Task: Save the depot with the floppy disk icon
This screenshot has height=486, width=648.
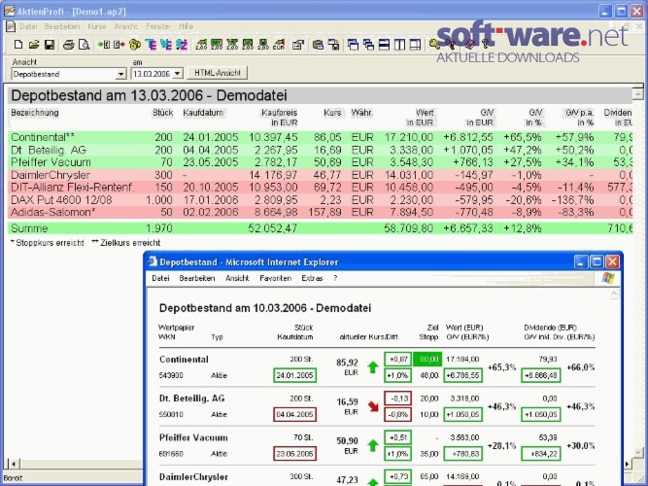Action: point(50,45)
